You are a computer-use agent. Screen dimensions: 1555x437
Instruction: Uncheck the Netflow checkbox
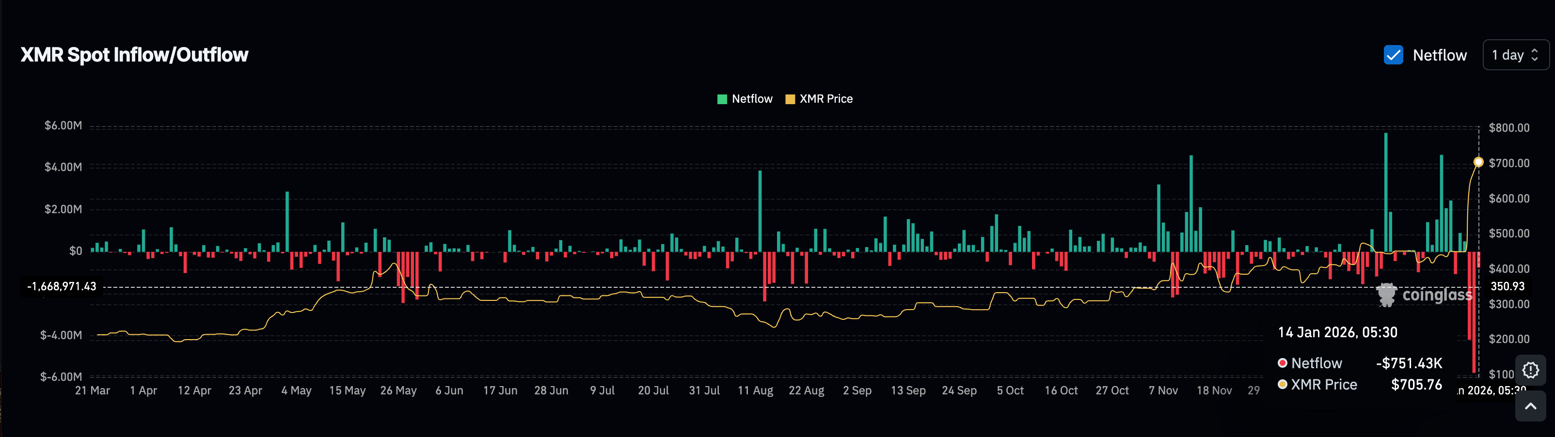click(x=1393, y=55)
